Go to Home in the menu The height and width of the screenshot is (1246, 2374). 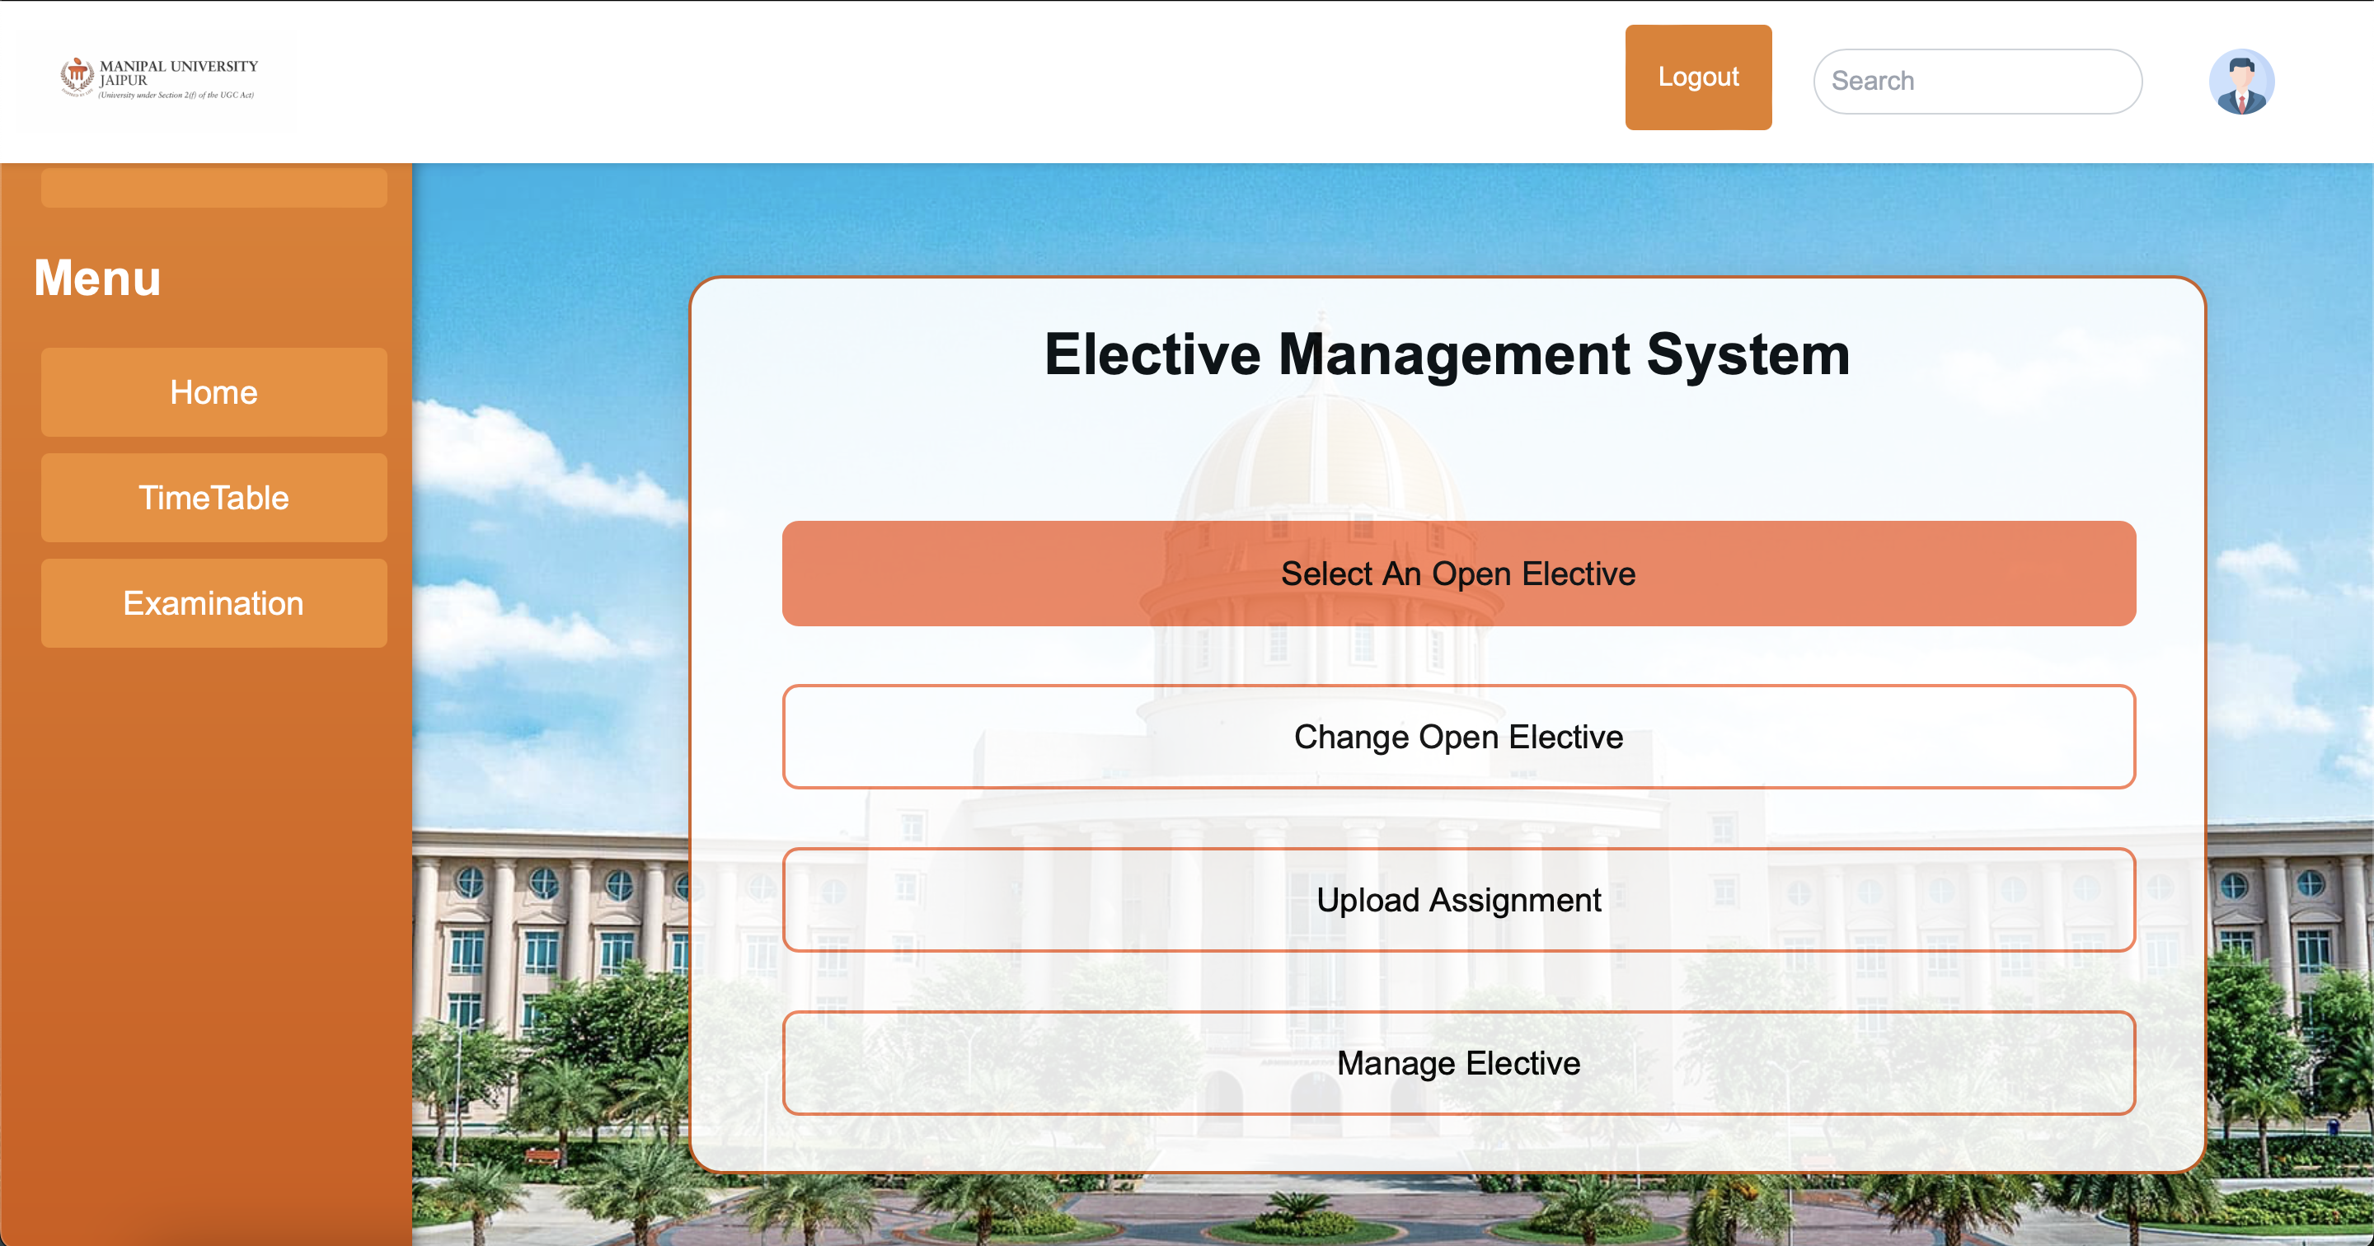click(213, 391)
